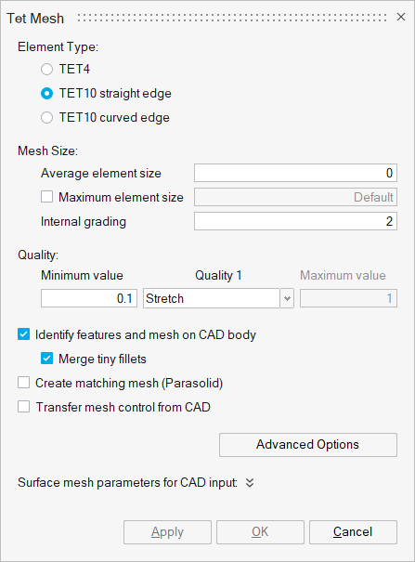The height and width of the screenshot is (562, 415).
Task: Toggle the Merge tiny fillets checkbox
Action: tap(47, 359)
